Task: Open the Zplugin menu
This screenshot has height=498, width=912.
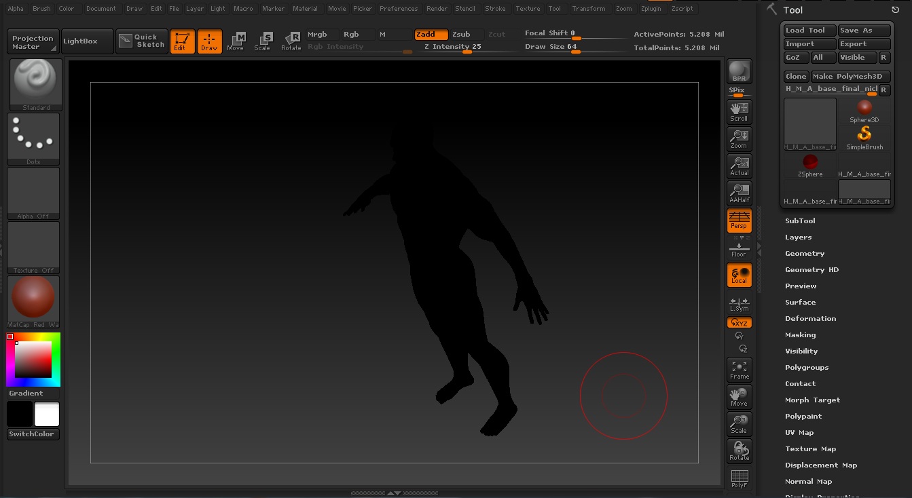Action: pos(651,9)
